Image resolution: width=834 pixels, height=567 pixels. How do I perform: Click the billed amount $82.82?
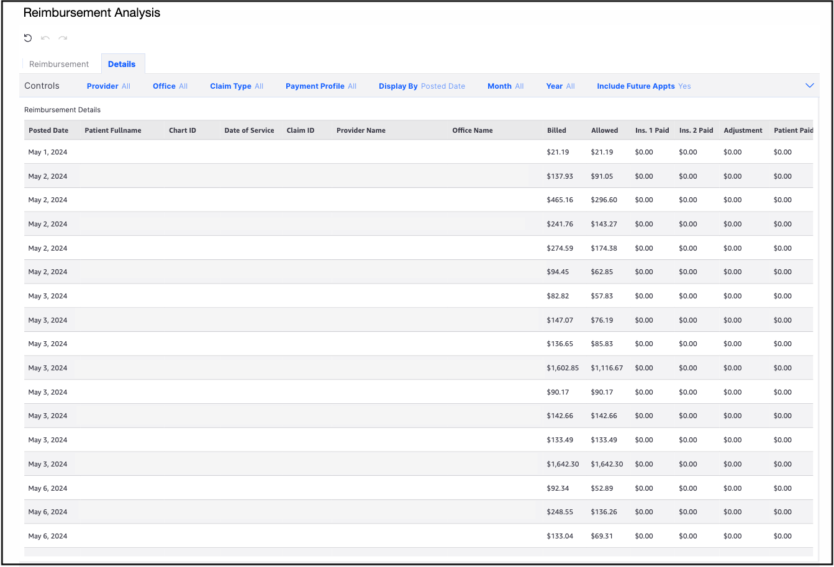[x=558, y=296]
